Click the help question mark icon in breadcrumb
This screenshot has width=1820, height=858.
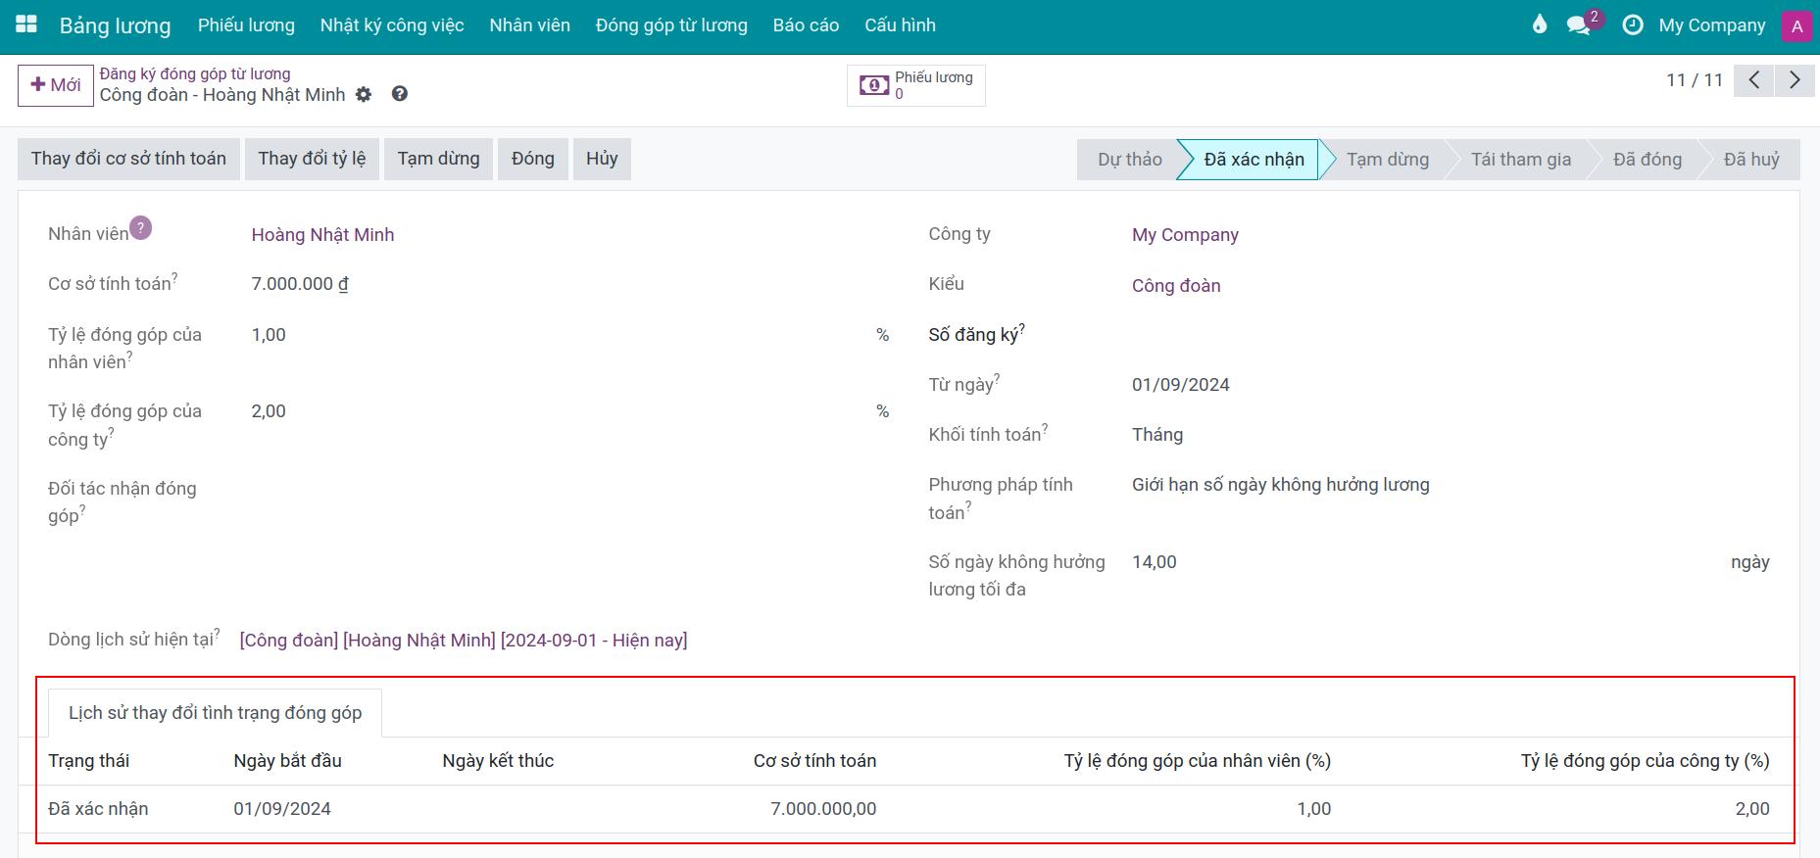pos(399,94)
